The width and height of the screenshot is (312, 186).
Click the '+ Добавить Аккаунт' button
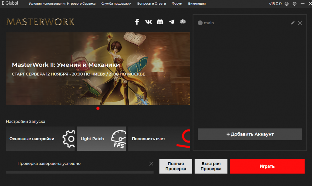coord(250,134)
